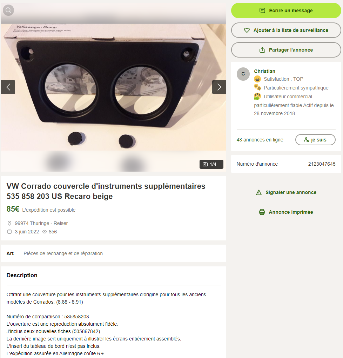
Task: Show previous photo with left arrow
Action: [8, 87]
